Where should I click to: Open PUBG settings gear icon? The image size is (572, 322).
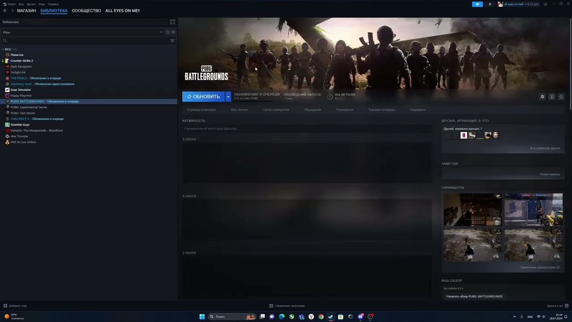(543, 97)
